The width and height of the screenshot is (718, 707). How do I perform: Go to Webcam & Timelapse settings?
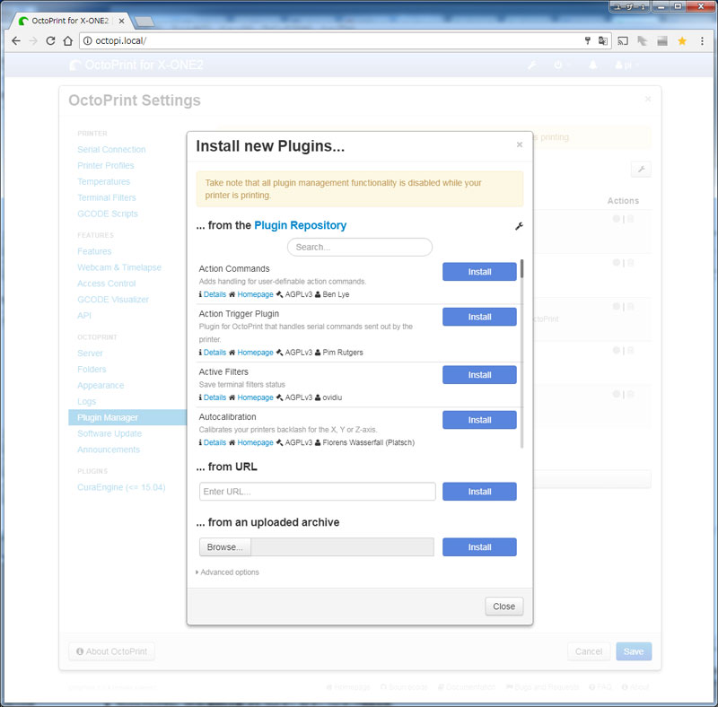(119, 267)
